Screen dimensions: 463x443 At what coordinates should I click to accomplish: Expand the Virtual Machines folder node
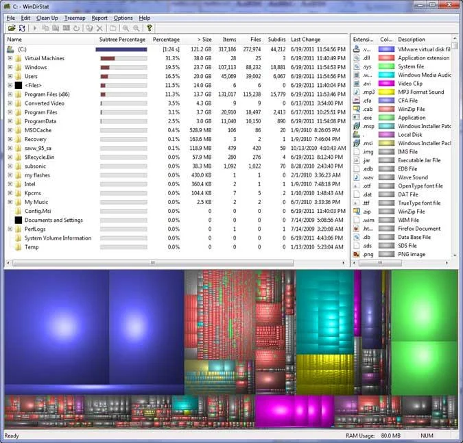point(10,58)
